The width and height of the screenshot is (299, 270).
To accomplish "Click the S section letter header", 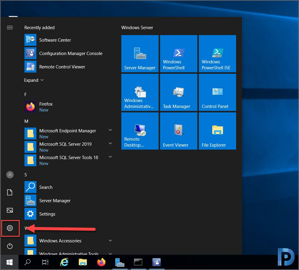I will 26,175.
